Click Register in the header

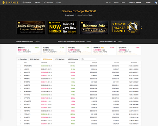point(138,3)
